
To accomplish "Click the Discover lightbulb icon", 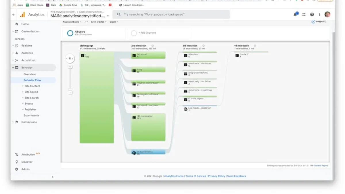I will click(x=17, y=162).
